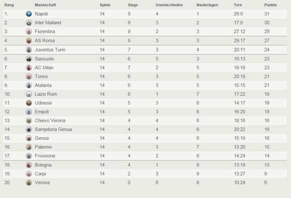The width and height of the screenshot is (291, 198).
Task: Click the Verona club crest icon
Action: click(29, 182)
